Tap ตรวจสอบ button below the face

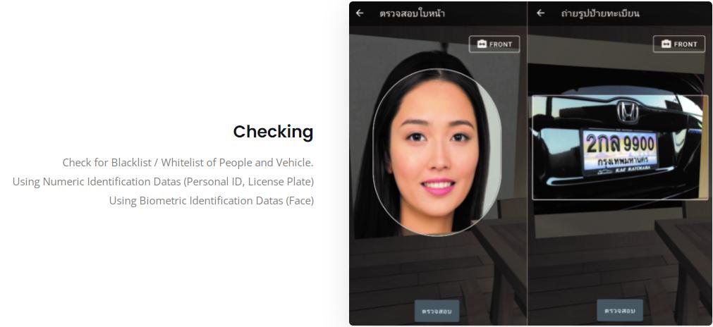tap(437, 311)
